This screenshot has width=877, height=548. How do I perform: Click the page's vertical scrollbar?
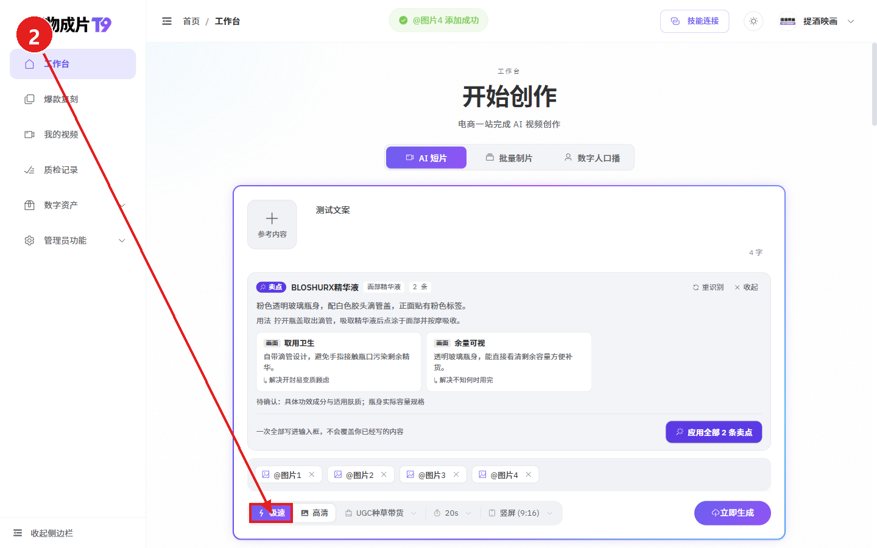click(875, 84)
